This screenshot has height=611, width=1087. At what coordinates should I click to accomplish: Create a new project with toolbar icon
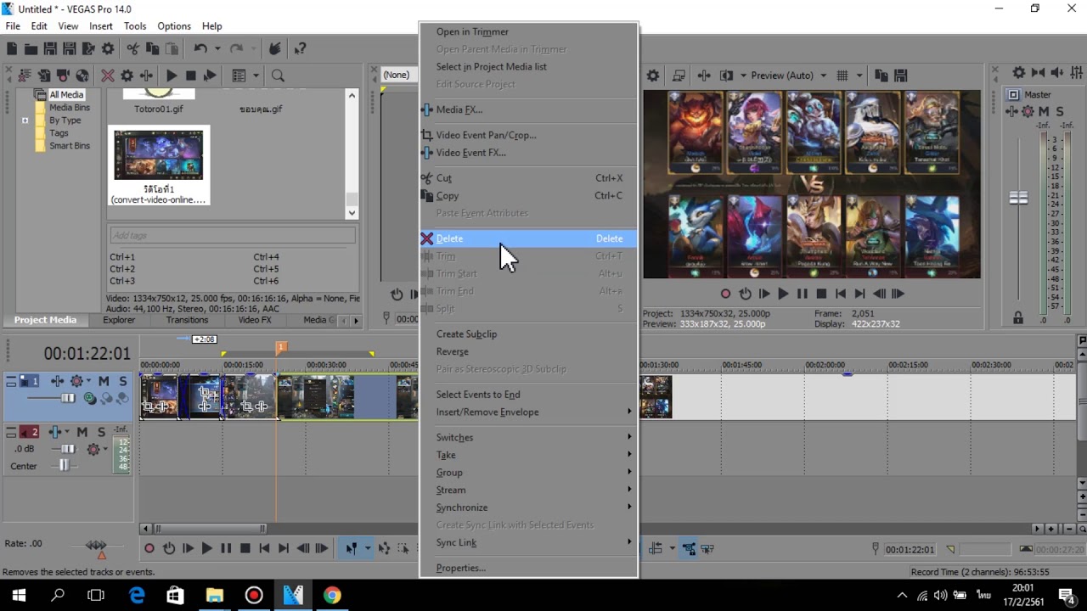12,49
